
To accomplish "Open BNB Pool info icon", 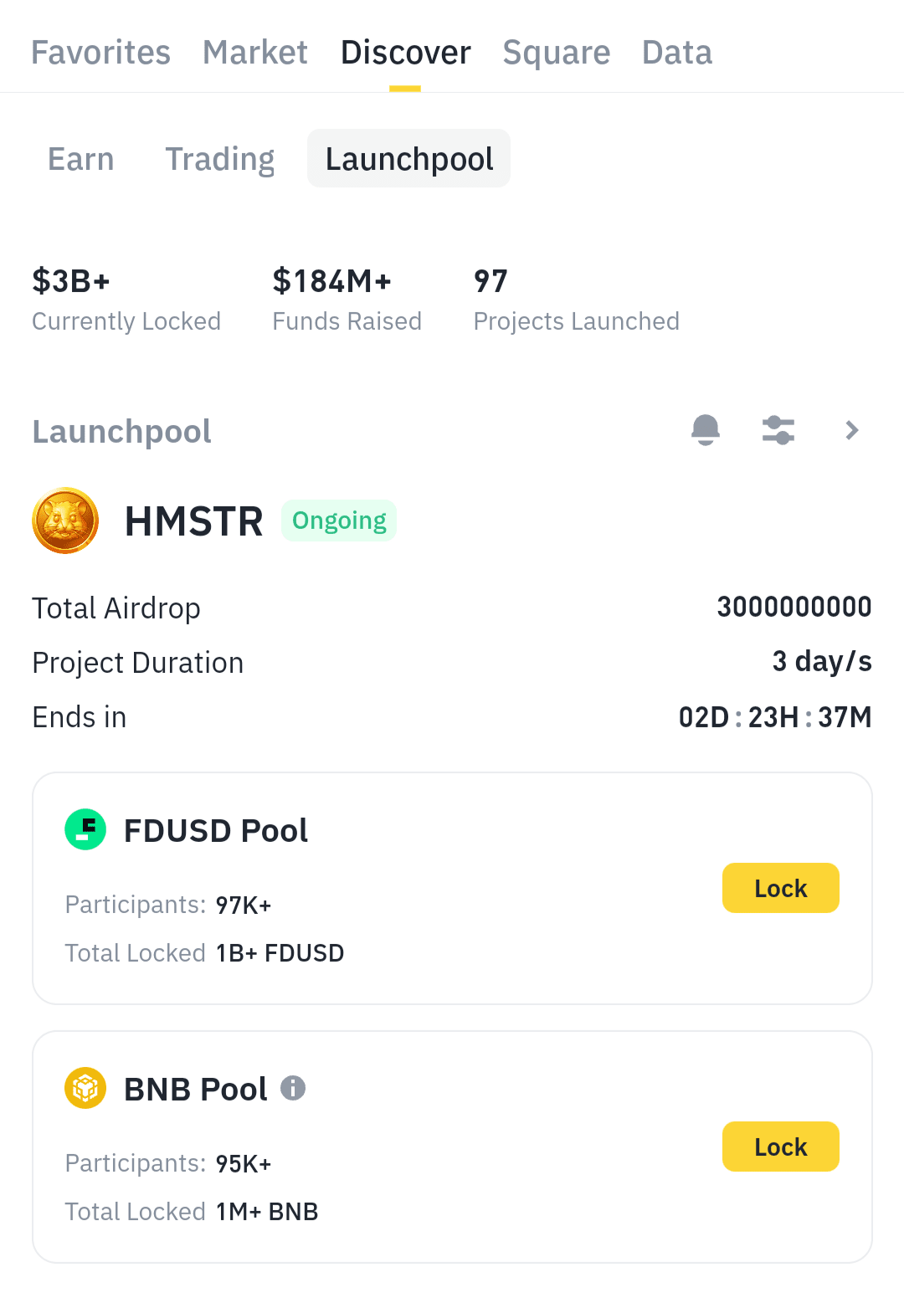I will tap(293, 1088).
